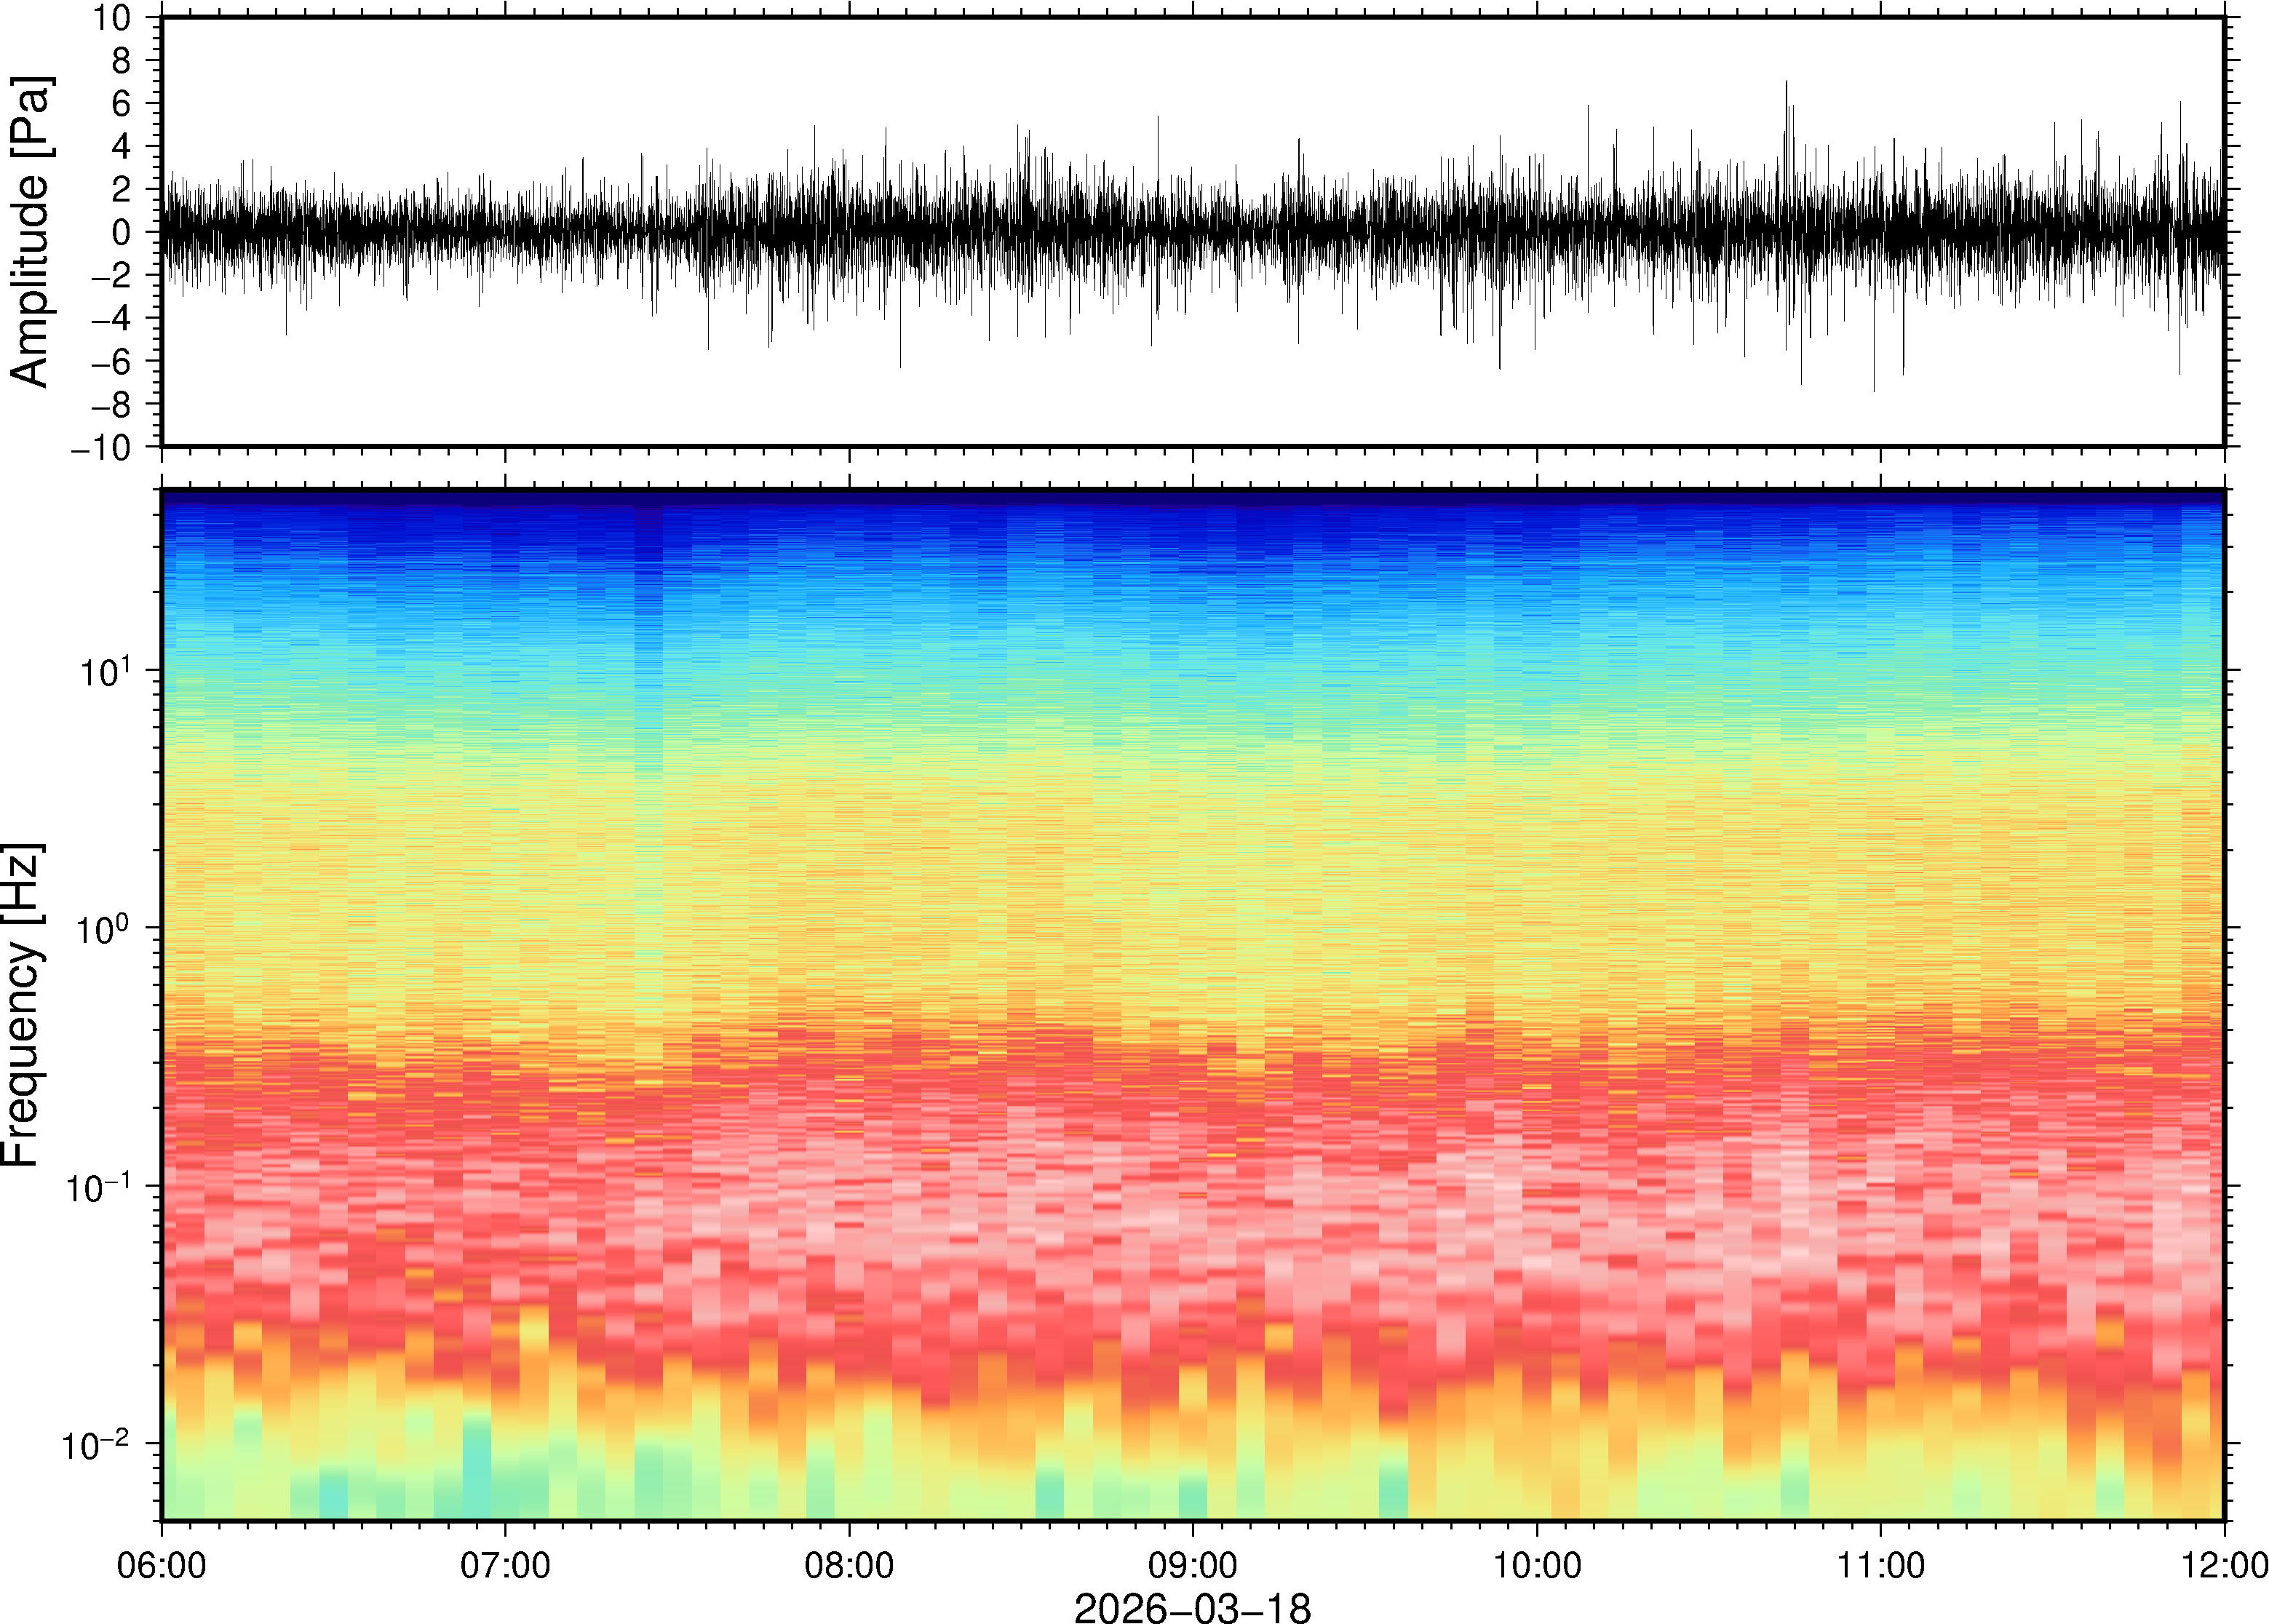Click the 10 amplitude tick label

112,18
